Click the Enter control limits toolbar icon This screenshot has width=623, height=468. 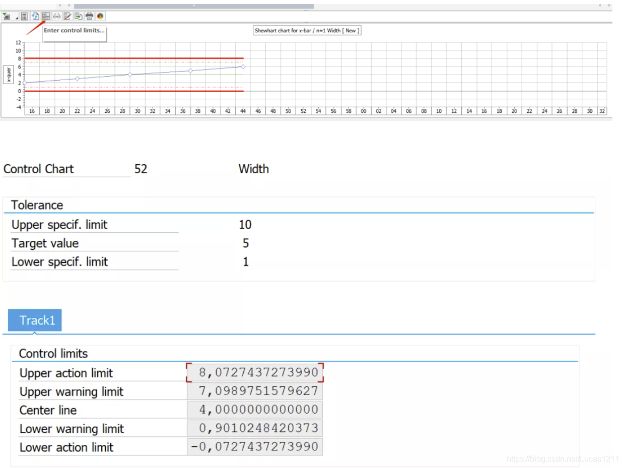46,16
